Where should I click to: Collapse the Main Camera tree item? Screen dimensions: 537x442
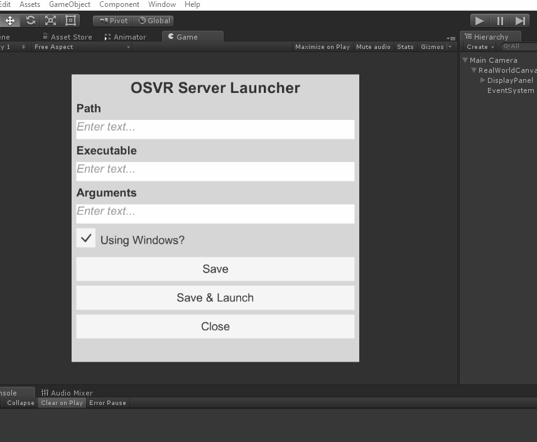point(465,60)
